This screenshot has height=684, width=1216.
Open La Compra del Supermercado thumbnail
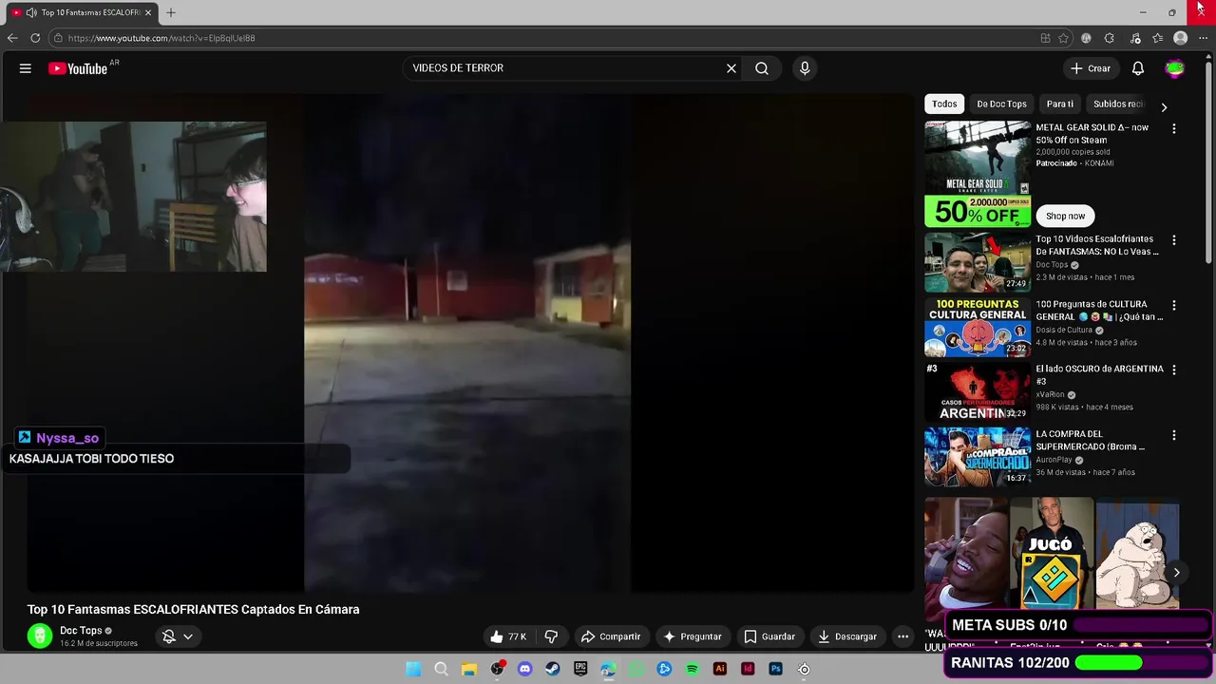(978, 457)
